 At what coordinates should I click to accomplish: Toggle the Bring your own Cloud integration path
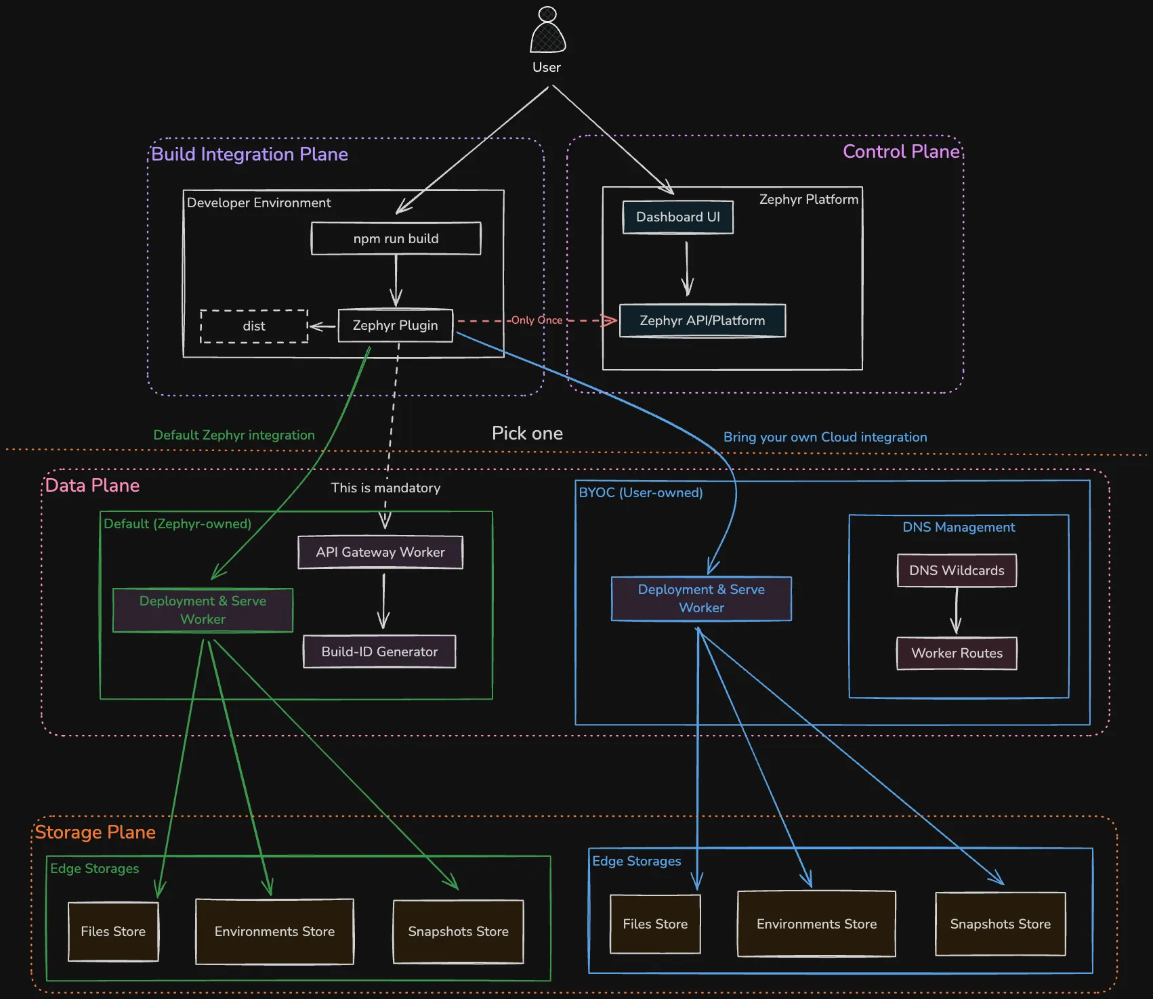[x=826, y=437]
